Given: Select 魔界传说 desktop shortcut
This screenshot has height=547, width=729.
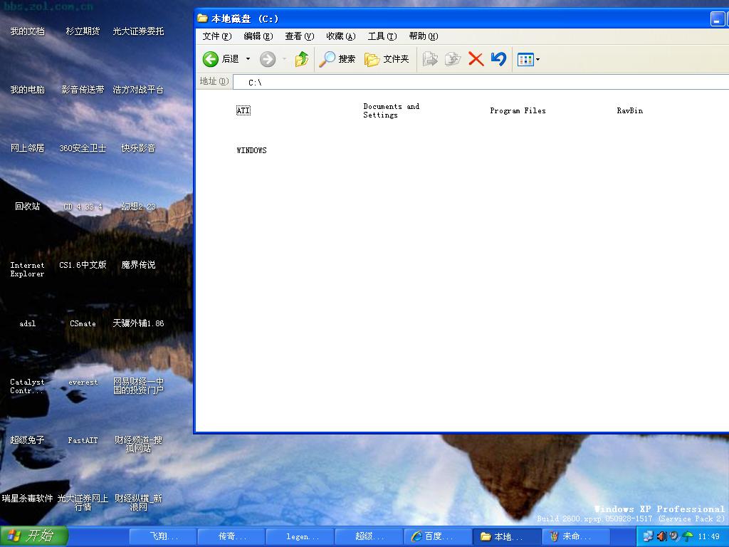Looking at the screenshot, I should click(x=138, y=265).
